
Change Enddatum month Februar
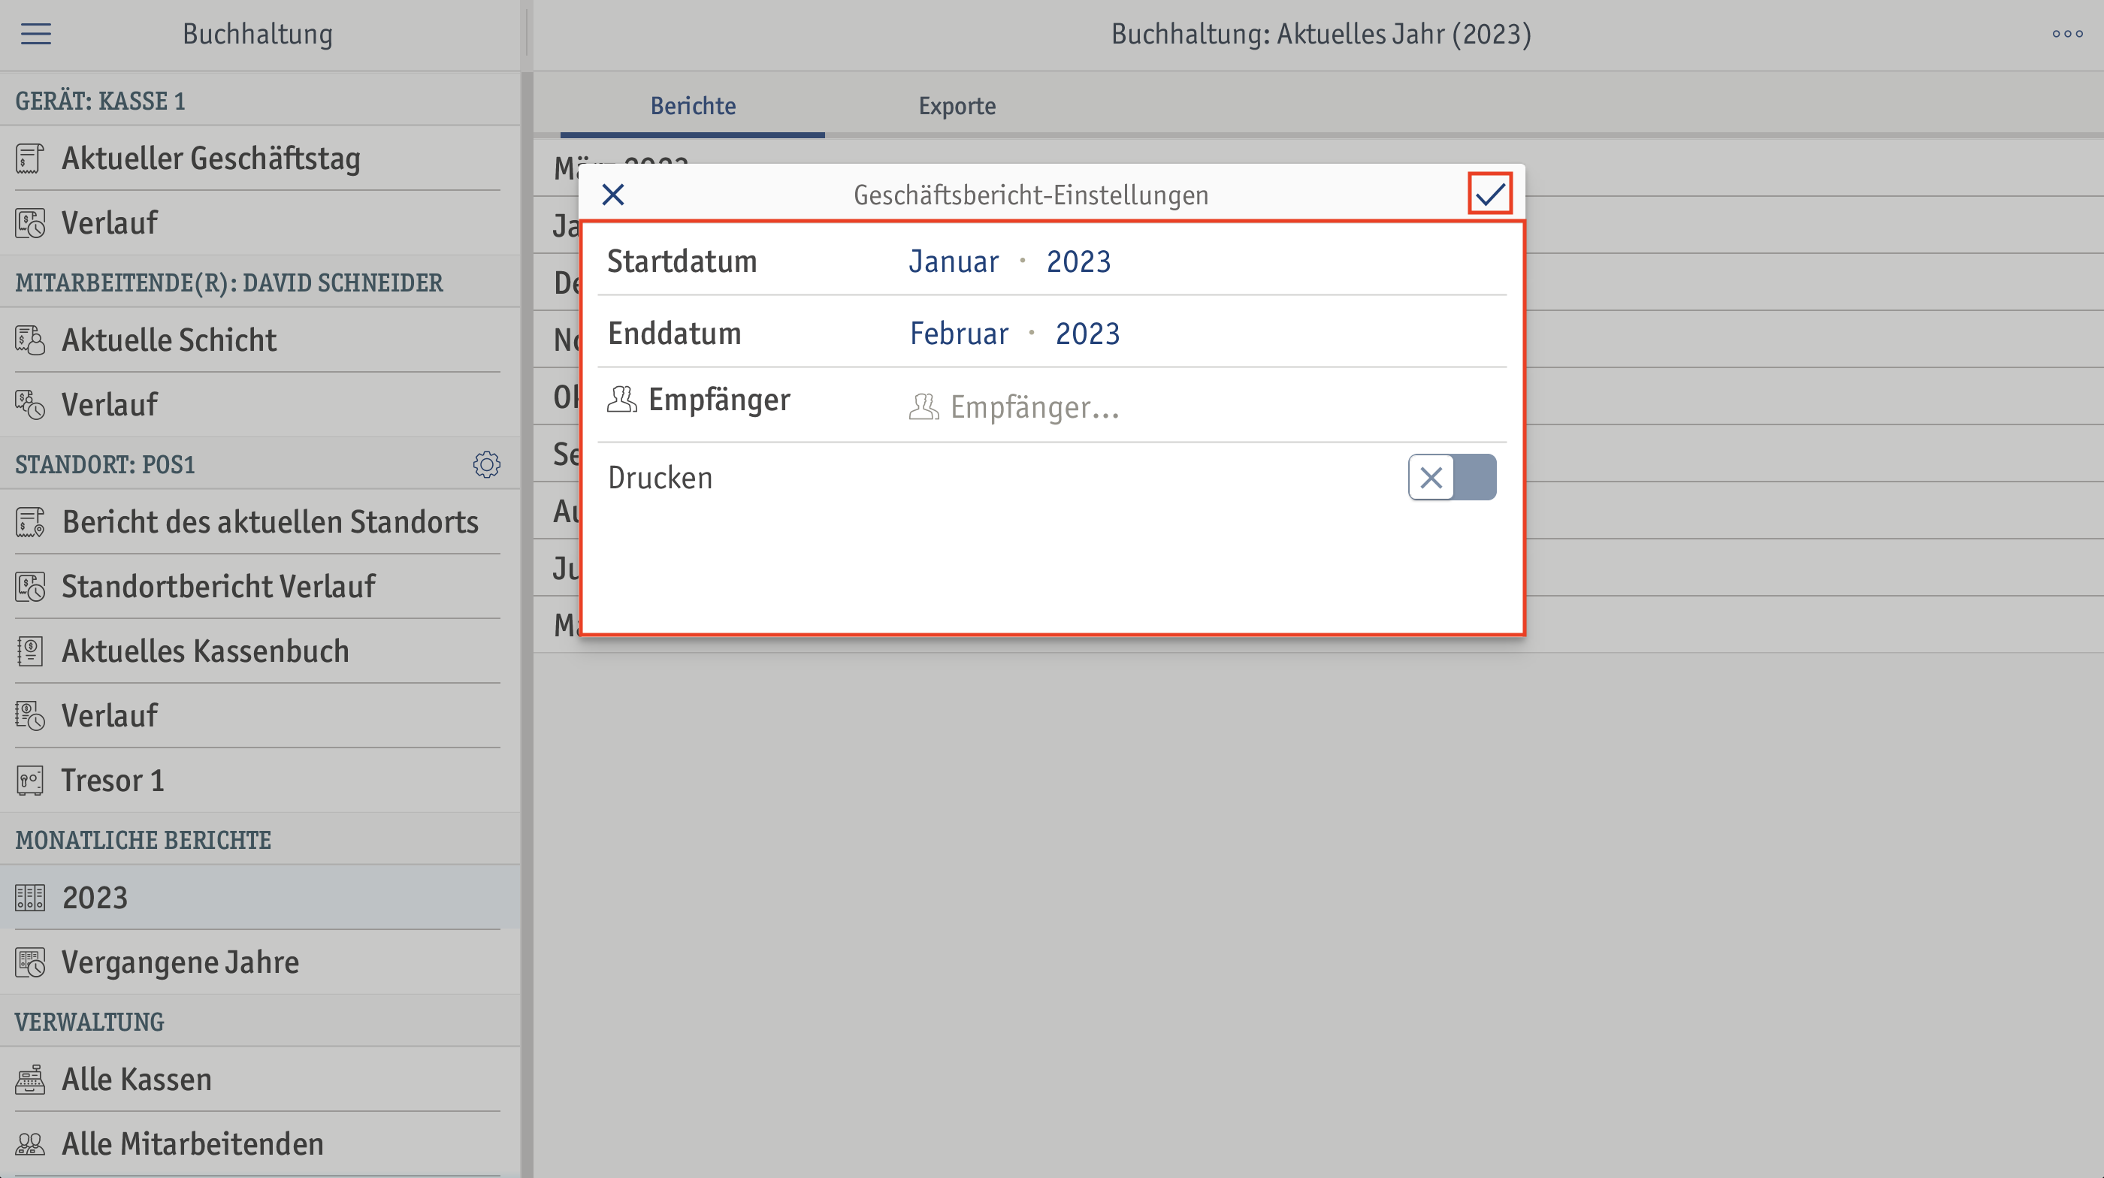(x=959, y=334)
